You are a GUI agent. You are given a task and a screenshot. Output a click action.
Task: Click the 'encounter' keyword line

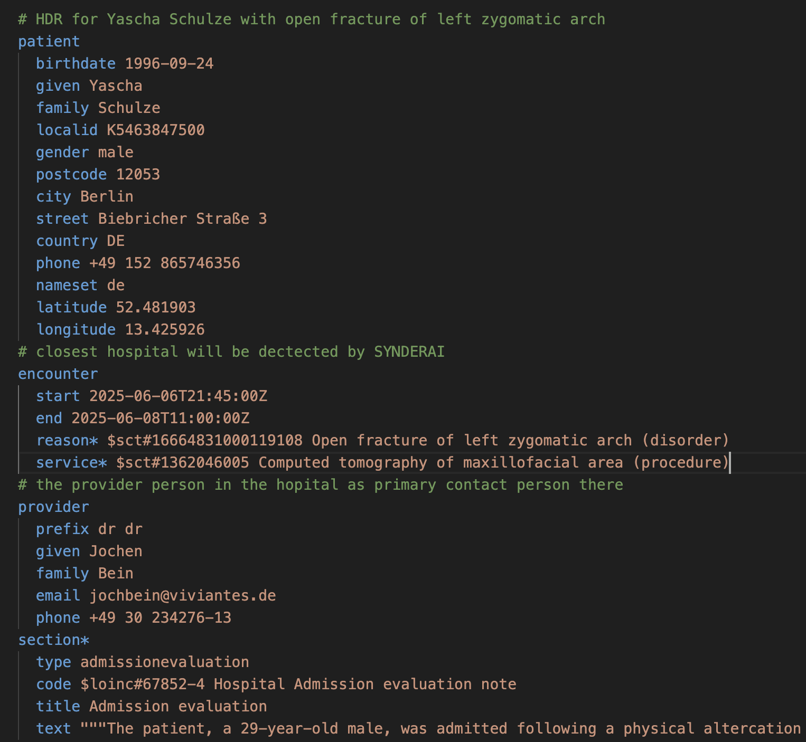58,374
